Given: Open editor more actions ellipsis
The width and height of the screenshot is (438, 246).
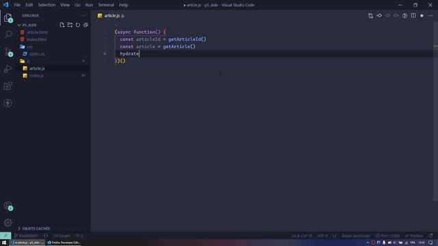Looking at the screenshot, I should pyautogui.click(x=430, y=16).
